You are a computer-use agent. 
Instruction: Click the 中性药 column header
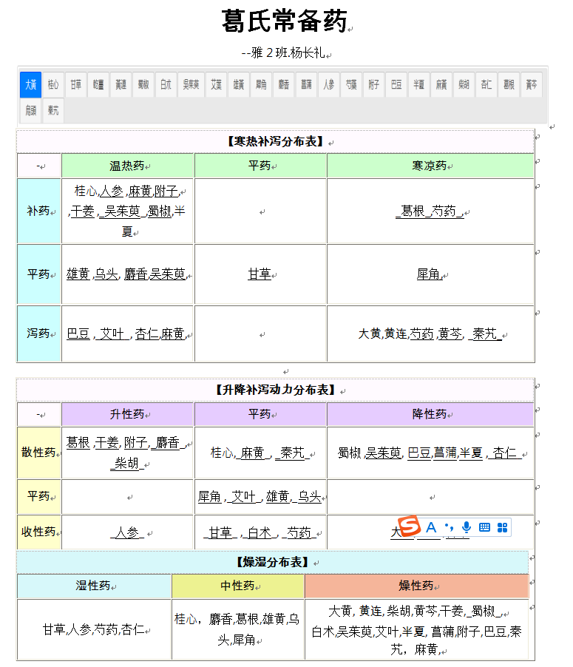(238, 586)
